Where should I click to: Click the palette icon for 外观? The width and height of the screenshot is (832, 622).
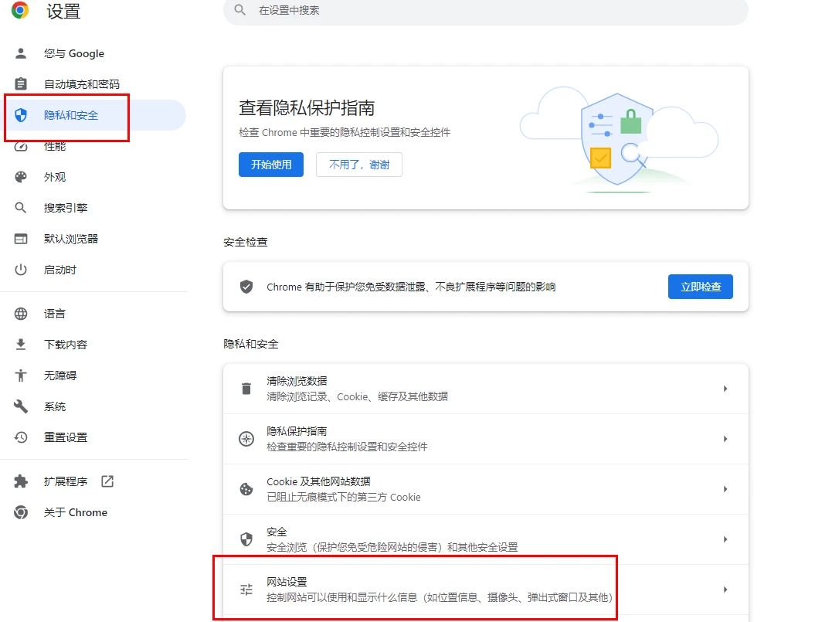[x=21, y=177]
